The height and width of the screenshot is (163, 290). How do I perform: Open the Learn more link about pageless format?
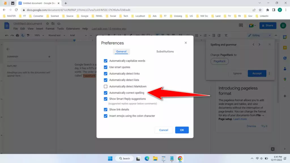pyautogui.click(x=240, y=119)
